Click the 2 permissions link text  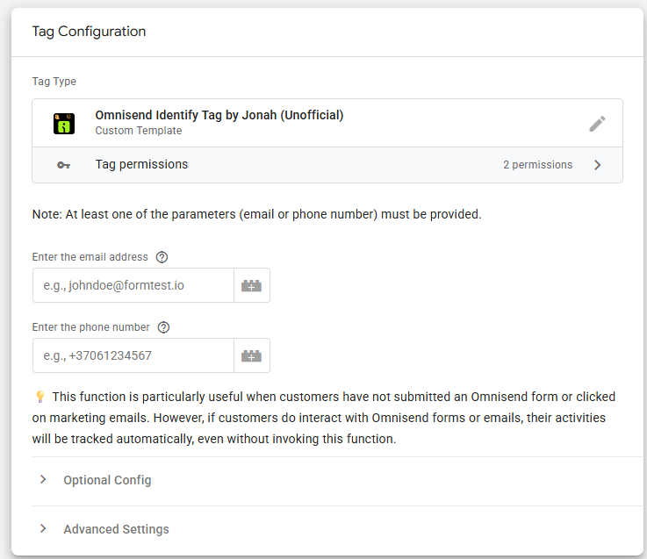point(537,165)
